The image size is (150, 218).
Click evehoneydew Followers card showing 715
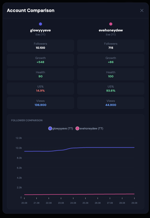point(111,46)
